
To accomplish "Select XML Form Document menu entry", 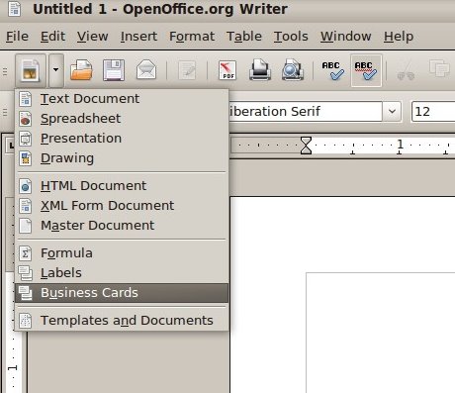I will (122, 206).
